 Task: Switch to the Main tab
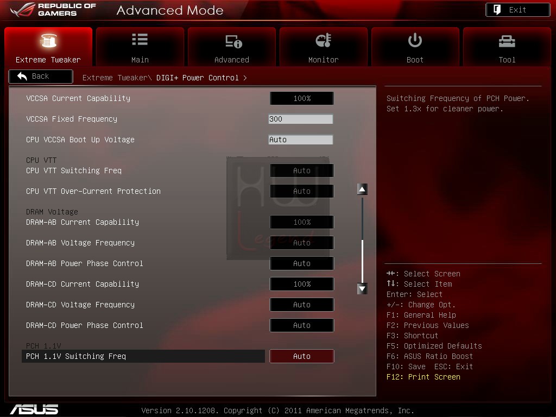click(x=140, y=47)
